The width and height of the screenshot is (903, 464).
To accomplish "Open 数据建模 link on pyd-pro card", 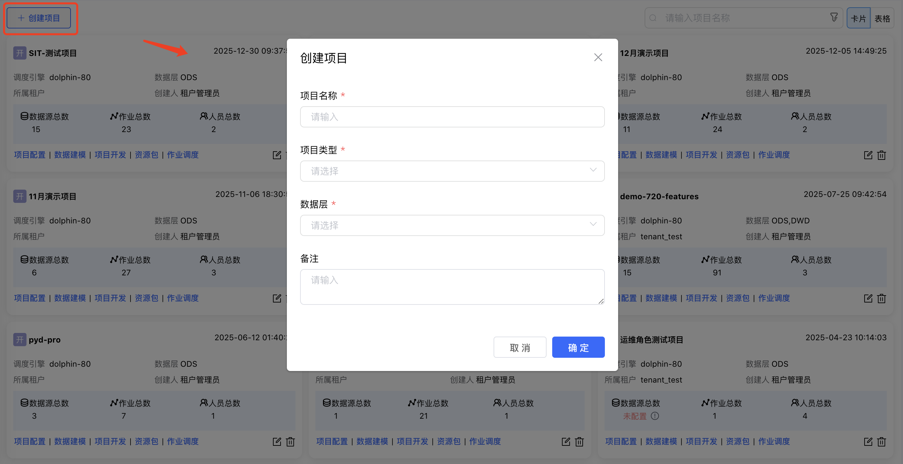I will [x=70, y=441].
